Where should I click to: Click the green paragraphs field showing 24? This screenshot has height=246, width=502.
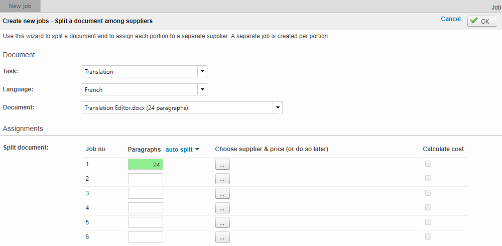[x=146, y=164]
